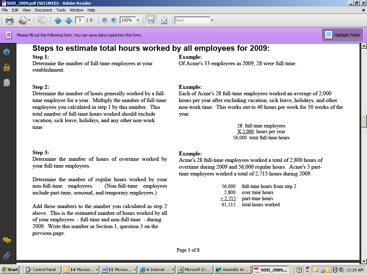This screenshot has width=367, height=275.
Task: Zoom out with the minus button
Action: 105,20
